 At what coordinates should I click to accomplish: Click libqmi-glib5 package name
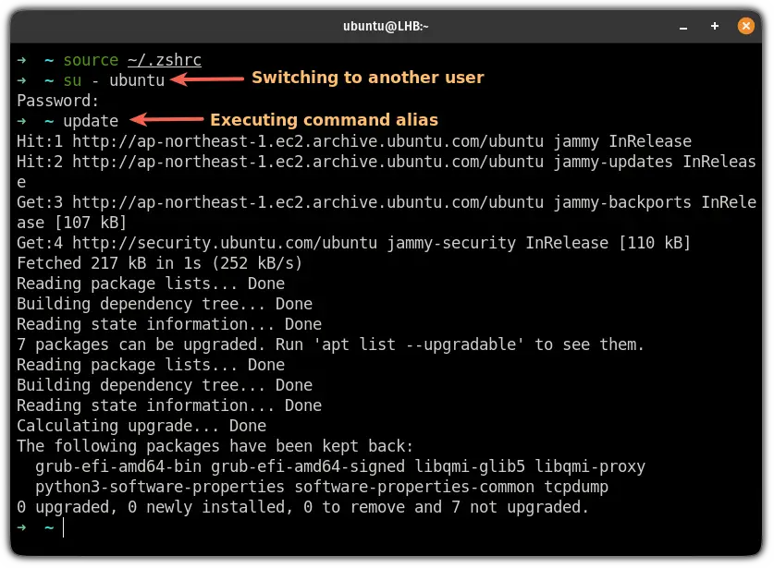[x=470, y=466]
